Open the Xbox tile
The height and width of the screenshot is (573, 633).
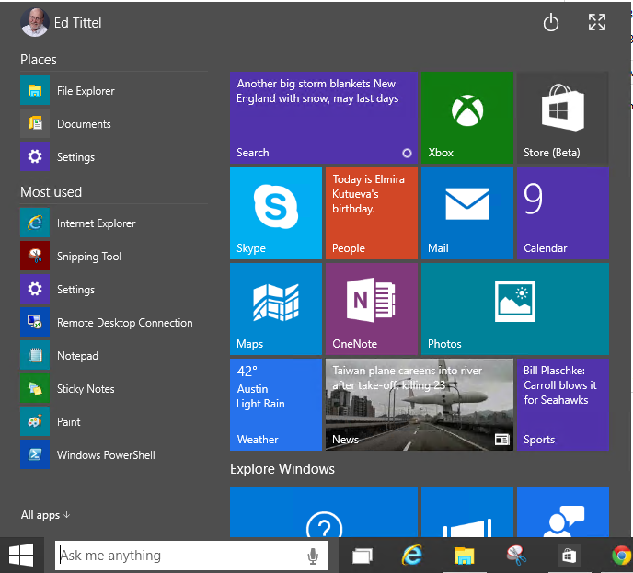pyautogui.click(x=467, y=118)
